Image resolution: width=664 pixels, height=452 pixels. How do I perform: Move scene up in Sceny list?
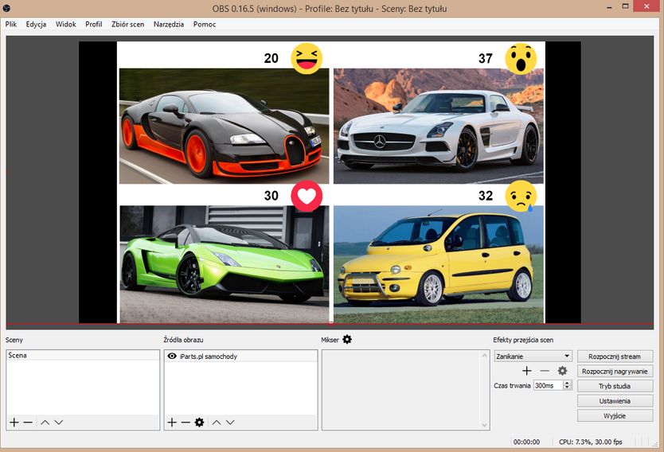45,422
